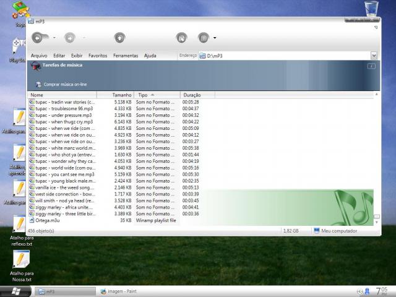
Task: Select file tupac - under pressure.mp3
Action: (x=64, y=115)
